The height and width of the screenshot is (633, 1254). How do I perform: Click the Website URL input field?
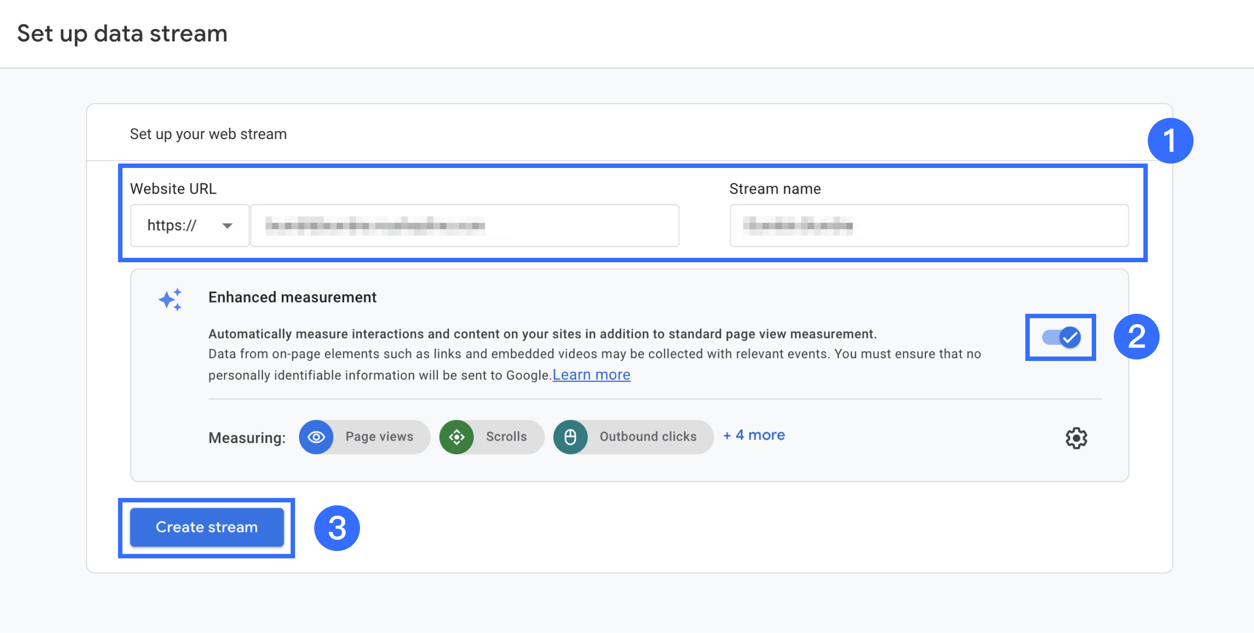click(x=465, y=225)
